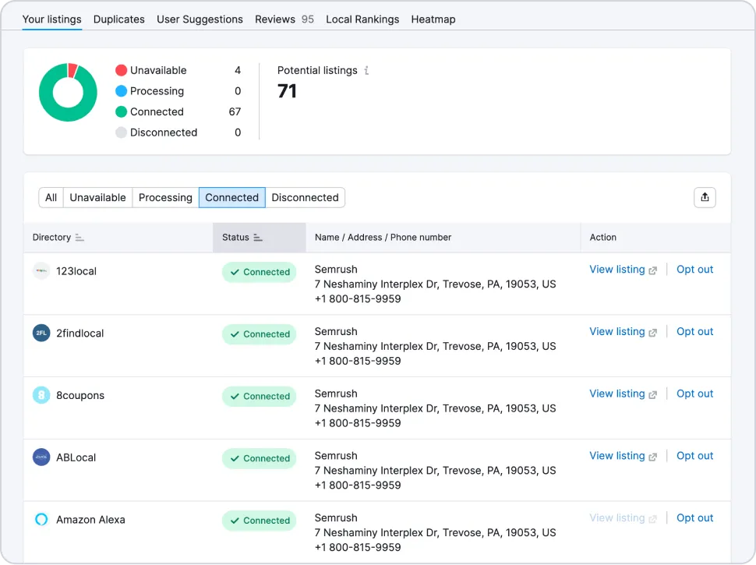Image resolution: width=756 pixels, height=565 pixels.
Task: Sort by the Directory column sort icon
Action: [79, 238]
